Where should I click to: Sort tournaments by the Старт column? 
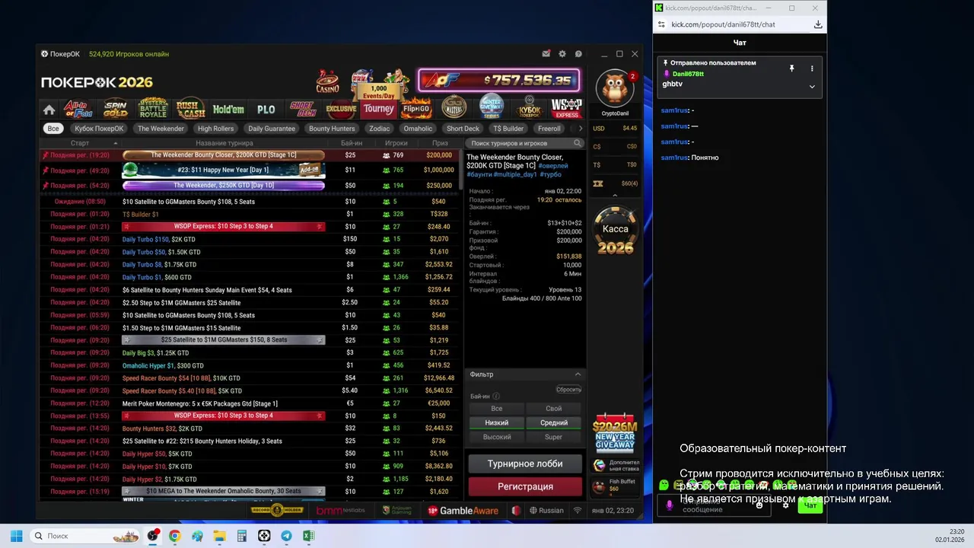pyautogui.click(x=80, y=143)
